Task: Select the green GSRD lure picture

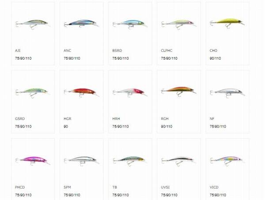Action: pyautogui.click(x=33, y=93)
